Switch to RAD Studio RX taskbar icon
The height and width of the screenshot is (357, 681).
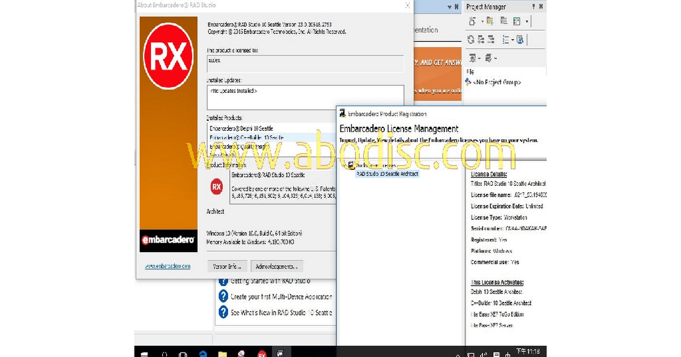(x=262, y=354)
